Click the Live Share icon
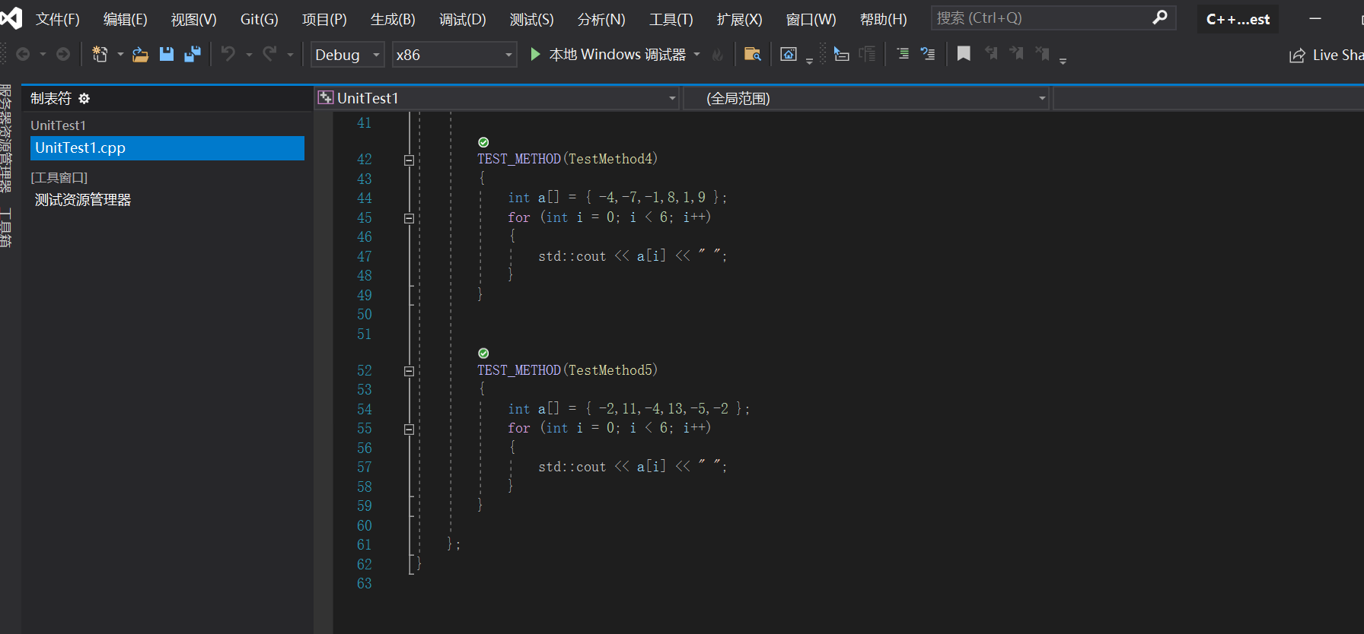This screenshot has height=634, width=1364. tap(1297, 55)
